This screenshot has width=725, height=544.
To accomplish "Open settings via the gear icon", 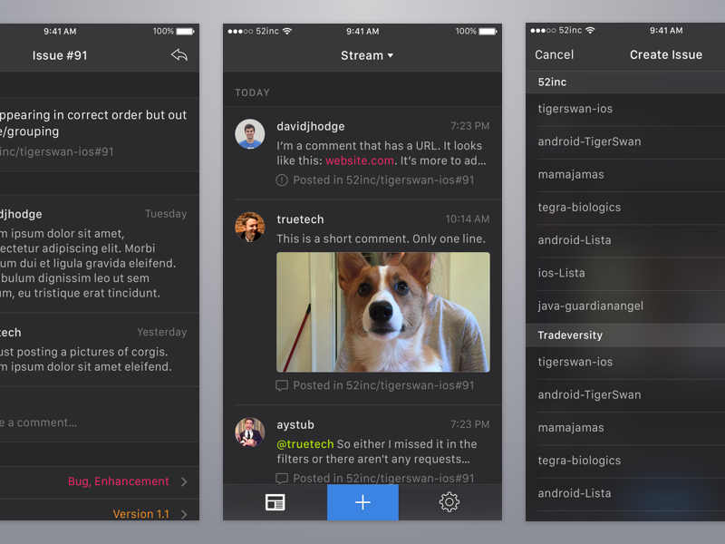I will tap(448, 502).
